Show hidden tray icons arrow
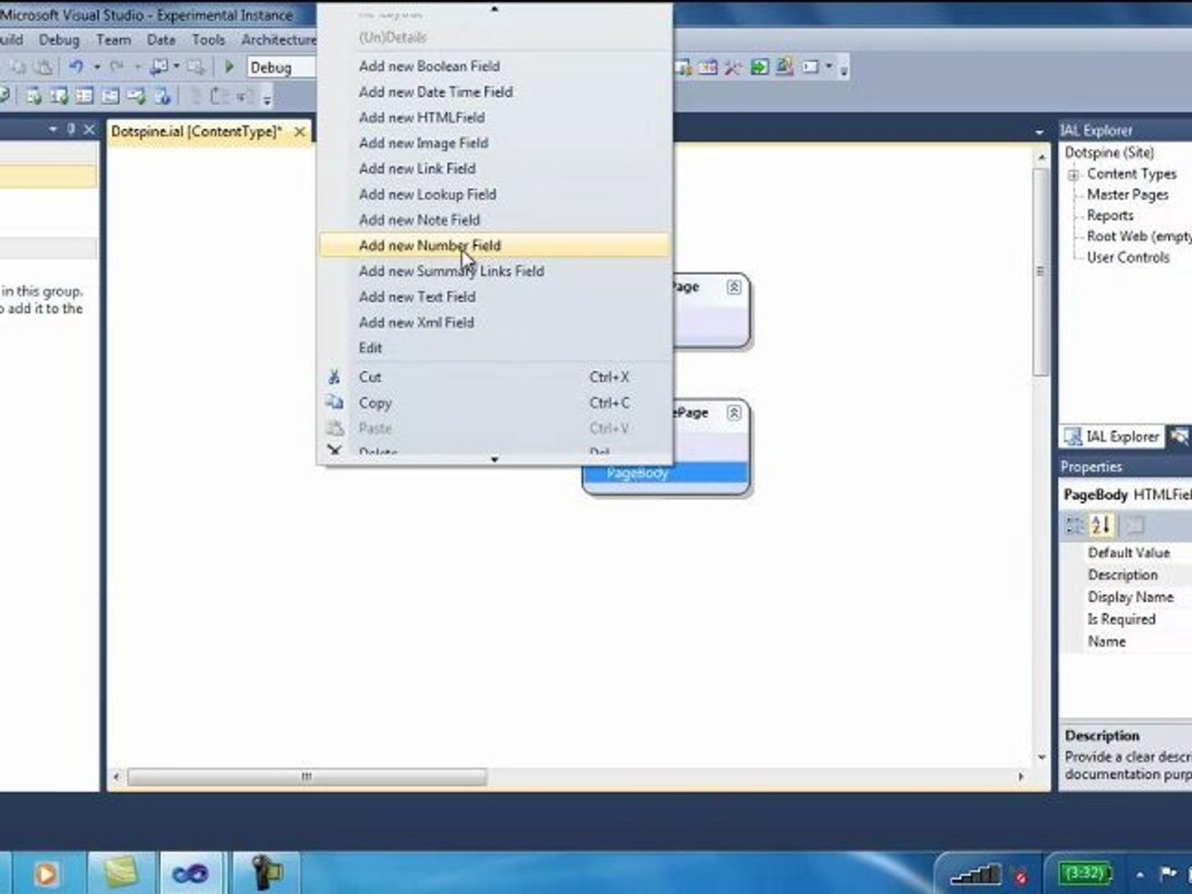Screen dimensions: 1192x894 [1140, 874]
